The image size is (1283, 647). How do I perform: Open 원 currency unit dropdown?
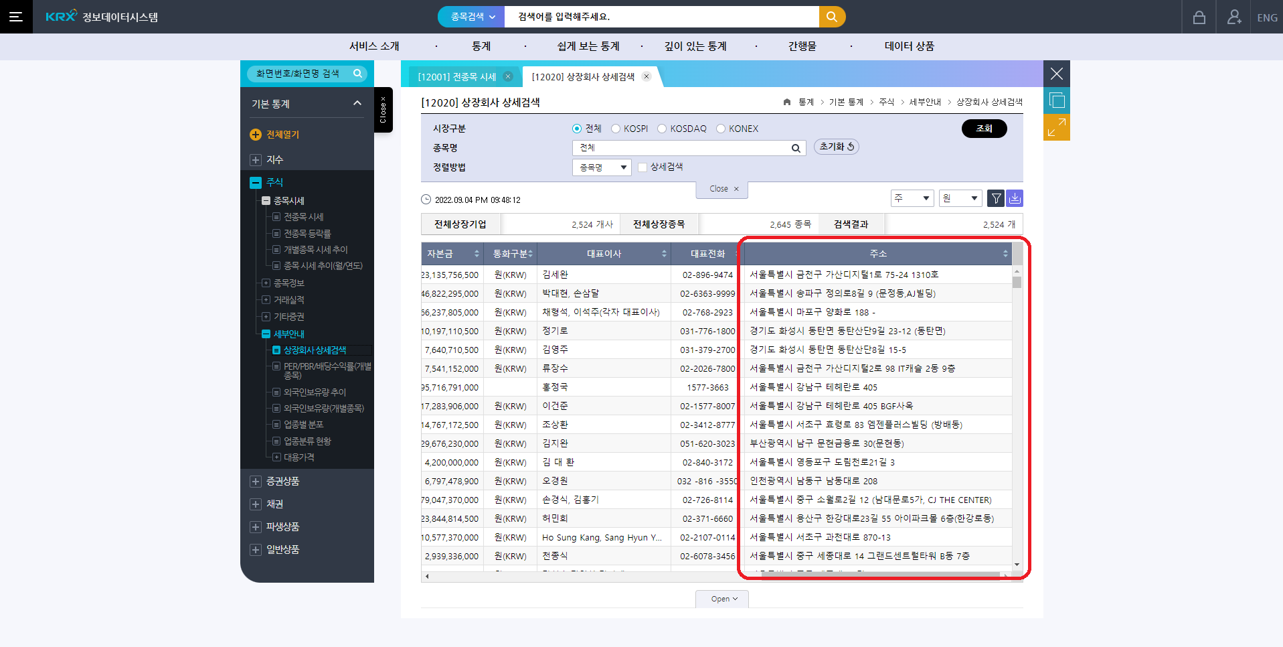click(960, 198)
